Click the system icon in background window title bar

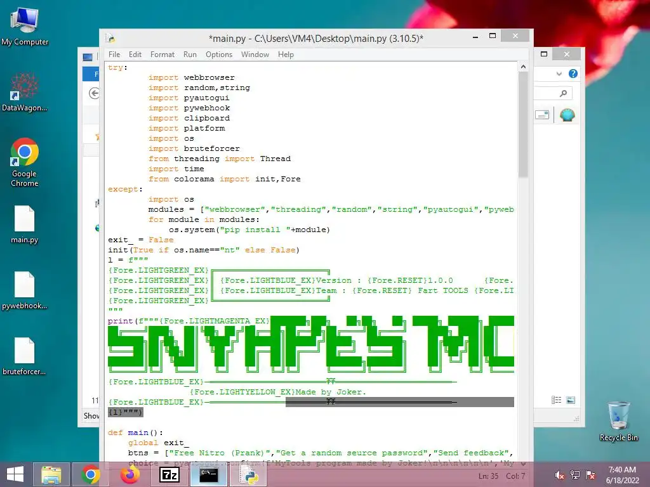88,57
